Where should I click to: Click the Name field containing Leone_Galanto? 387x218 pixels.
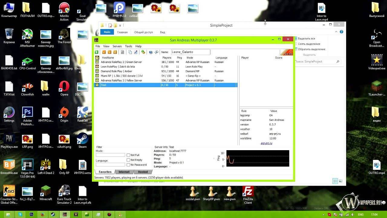(190, 52)
